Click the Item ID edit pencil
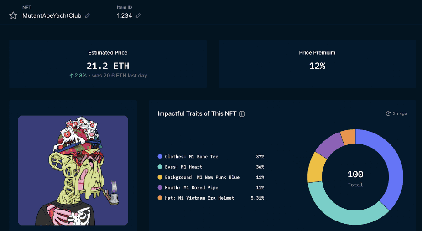The height and width of the screenshot is (231, 422). 138,15
